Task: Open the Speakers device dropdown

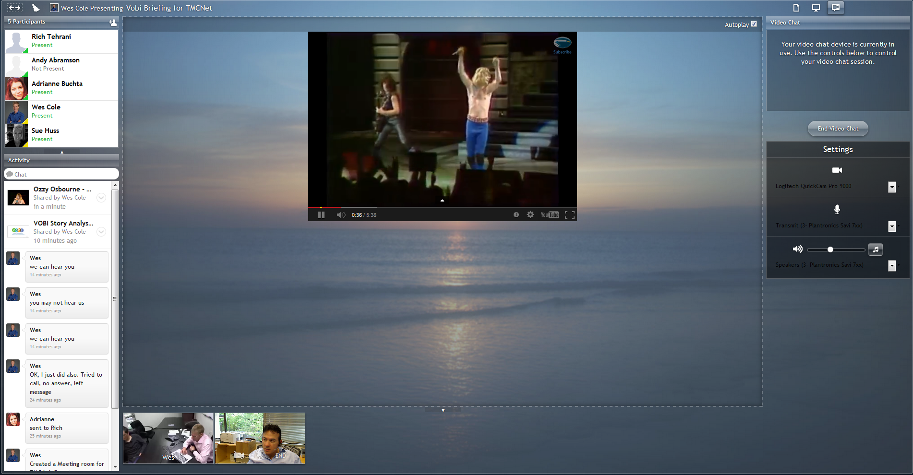Action: coord(892,265)
